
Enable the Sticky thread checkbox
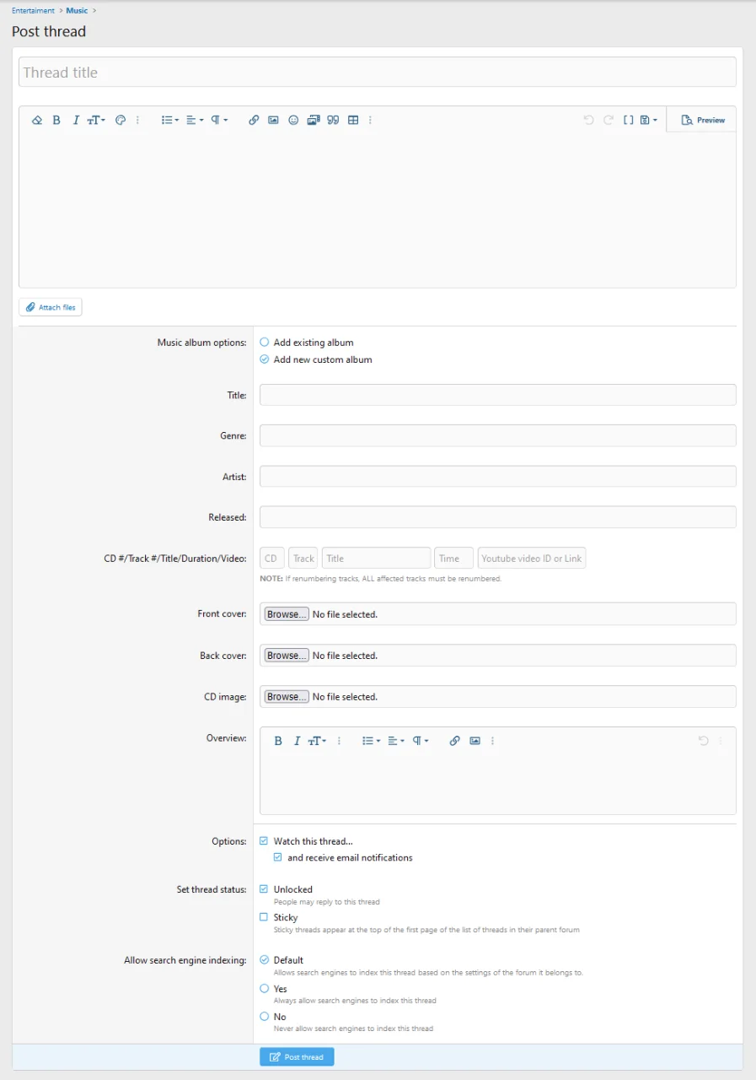click(264, 917)
